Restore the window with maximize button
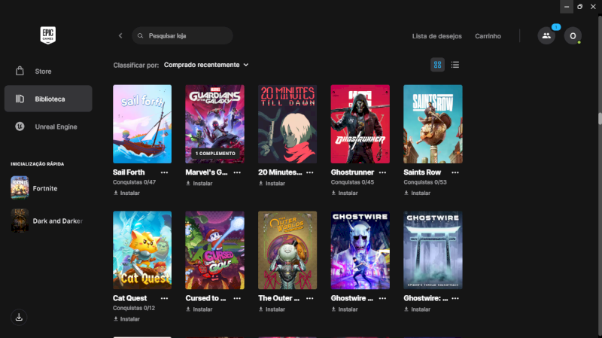Screen dimensions: 602x338 pos(579,7)
